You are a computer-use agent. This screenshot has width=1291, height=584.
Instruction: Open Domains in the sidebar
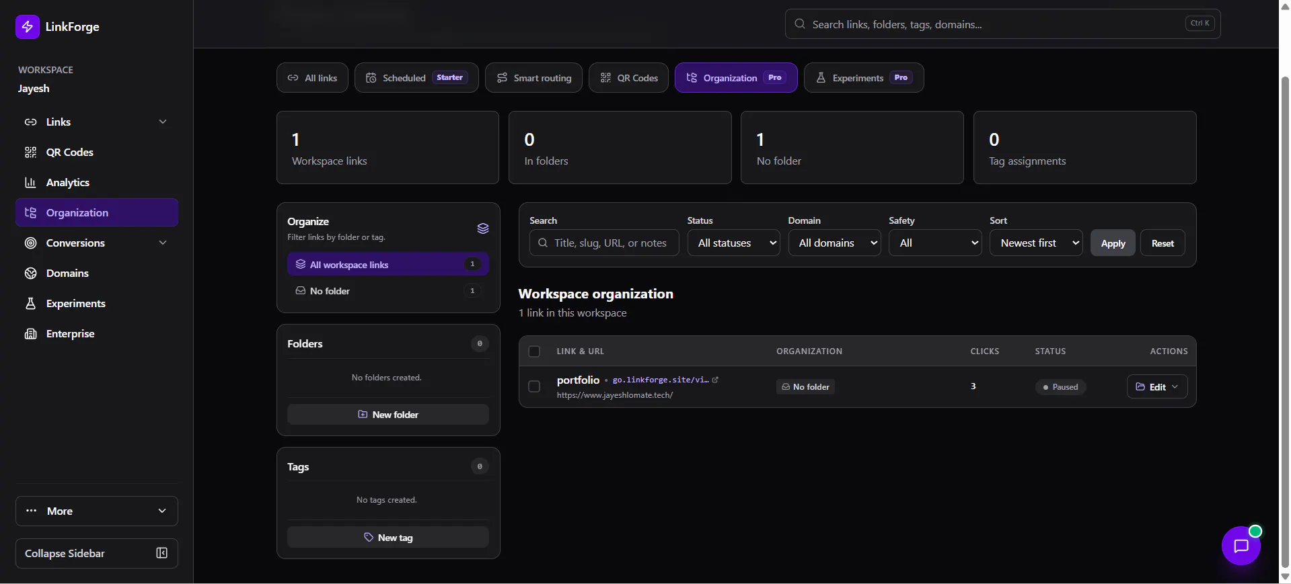tap(97, 273)
